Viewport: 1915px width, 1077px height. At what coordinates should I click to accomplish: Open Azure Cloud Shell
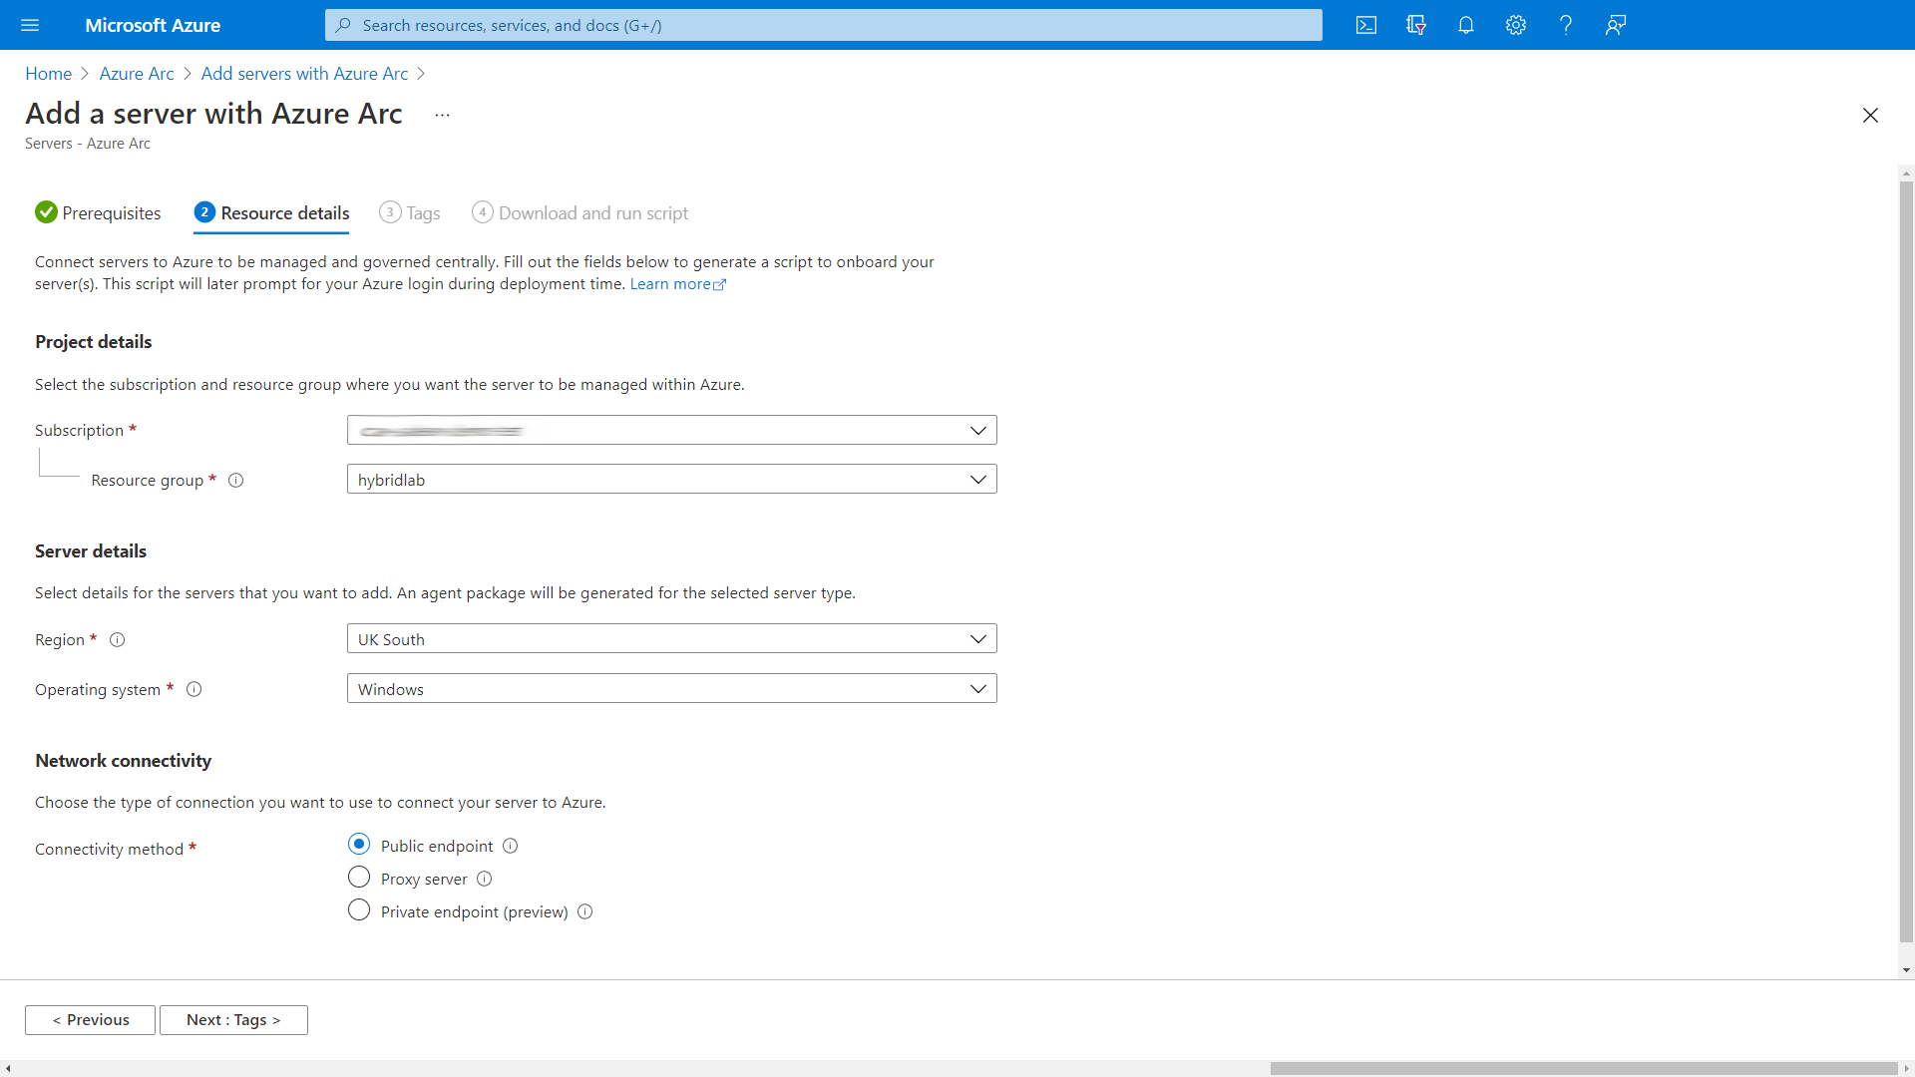[1365, 25]
